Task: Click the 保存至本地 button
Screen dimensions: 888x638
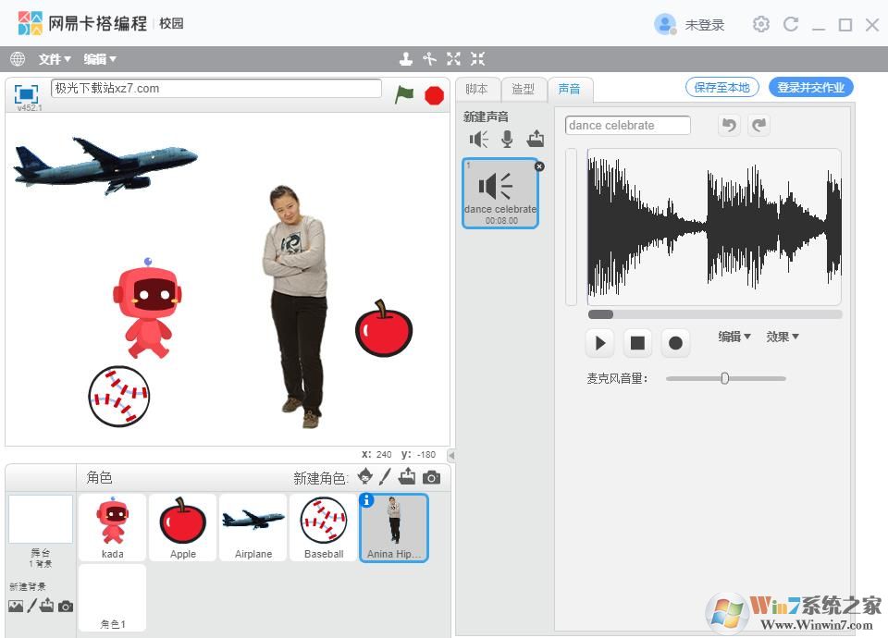Action: pos(721,87)
